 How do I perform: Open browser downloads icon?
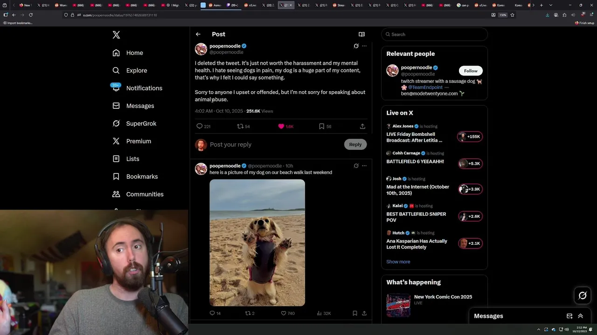[547, 15]
